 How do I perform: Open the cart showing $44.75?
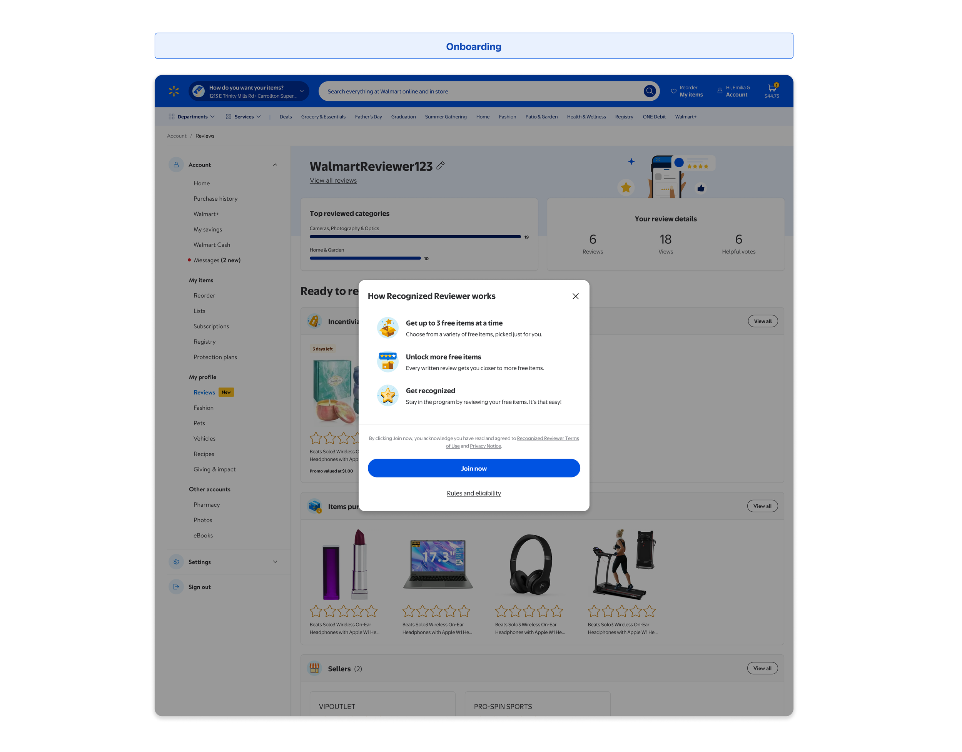point(772,91)
